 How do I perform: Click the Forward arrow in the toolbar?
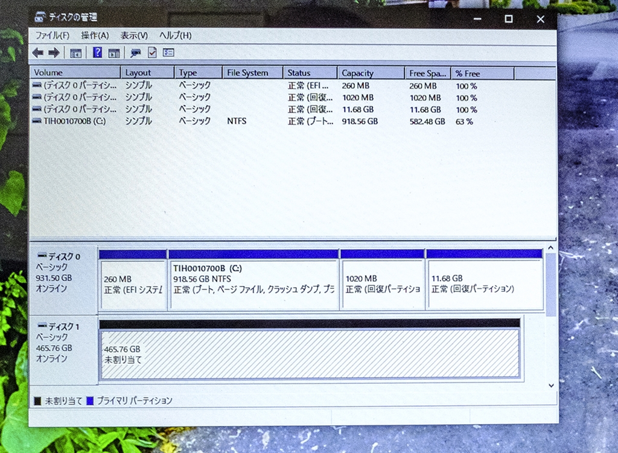tap(54, 52)
